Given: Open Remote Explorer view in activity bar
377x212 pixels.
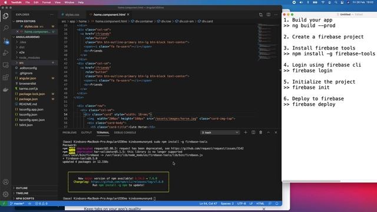Looking at the screenshot, I should coord(5,65).
